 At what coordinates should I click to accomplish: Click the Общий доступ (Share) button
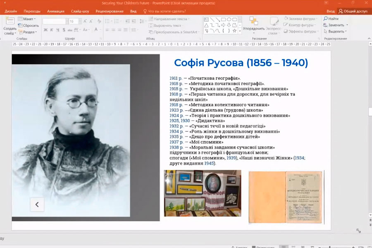tap(353, 11)
